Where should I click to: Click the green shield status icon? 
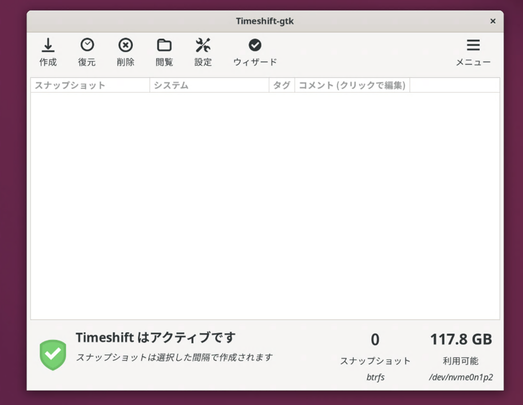[53, 354]
